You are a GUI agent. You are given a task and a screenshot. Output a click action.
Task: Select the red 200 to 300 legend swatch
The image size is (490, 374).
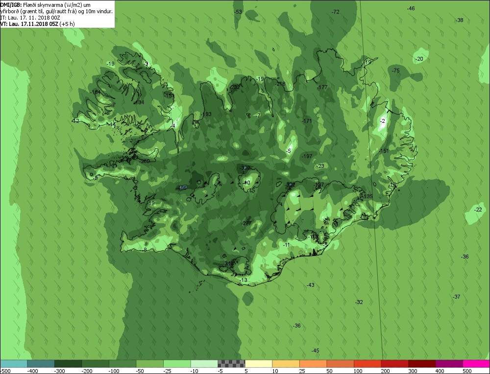click(394, 364)
